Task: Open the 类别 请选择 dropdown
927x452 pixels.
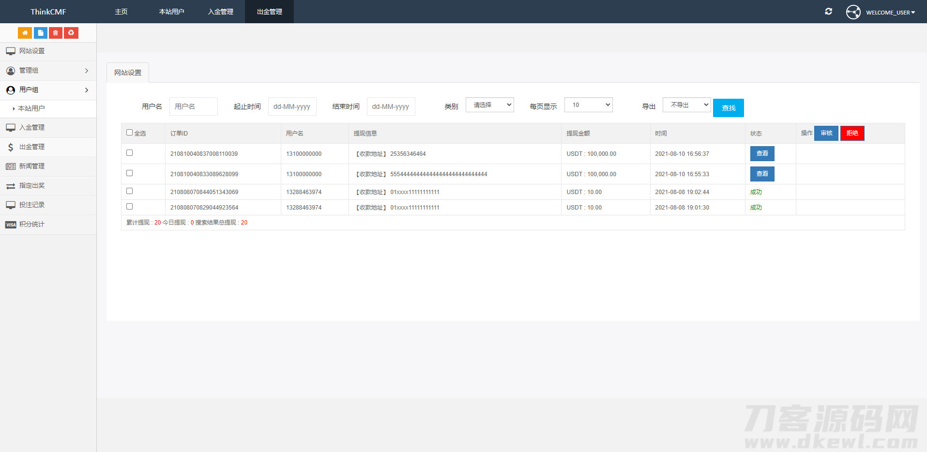Action: pyautogui.click(x=489, y=105)
